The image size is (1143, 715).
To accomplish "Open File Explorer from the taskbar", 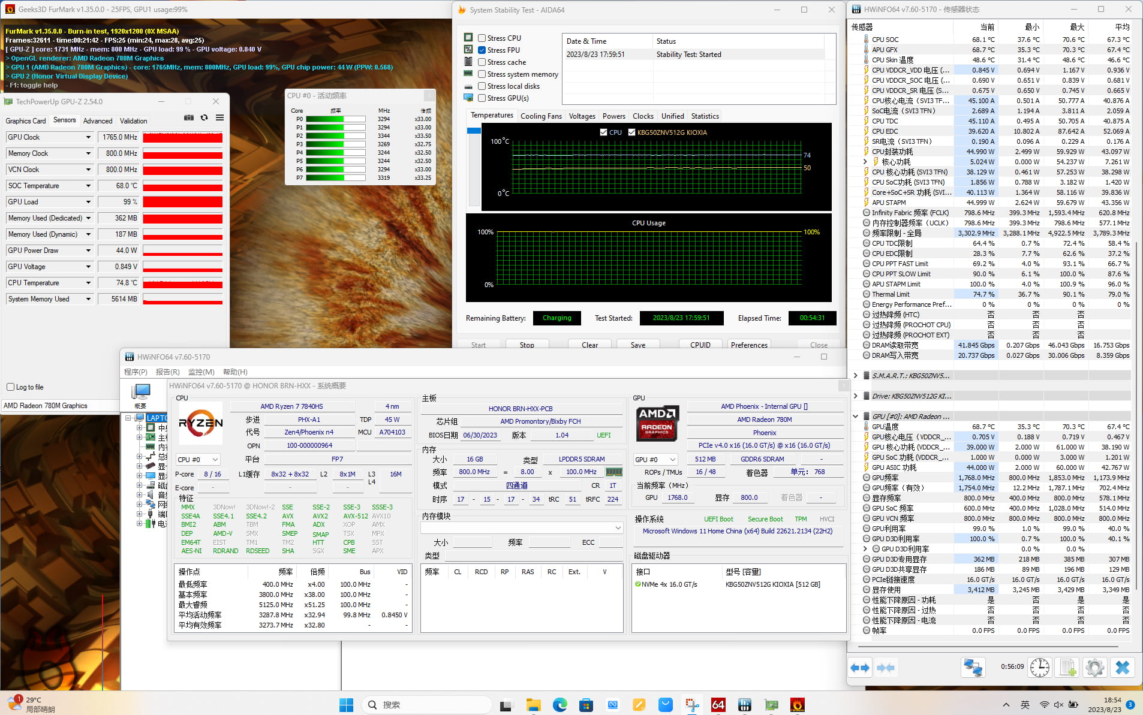I will [533, 705].
